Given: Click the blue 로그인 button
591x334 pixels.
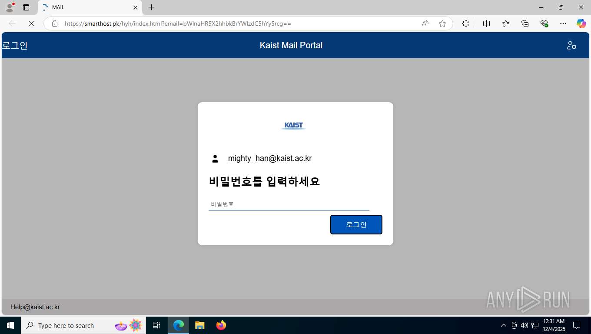Looking at the screenshot, I should pyautogui.click(x=356, y=224).
